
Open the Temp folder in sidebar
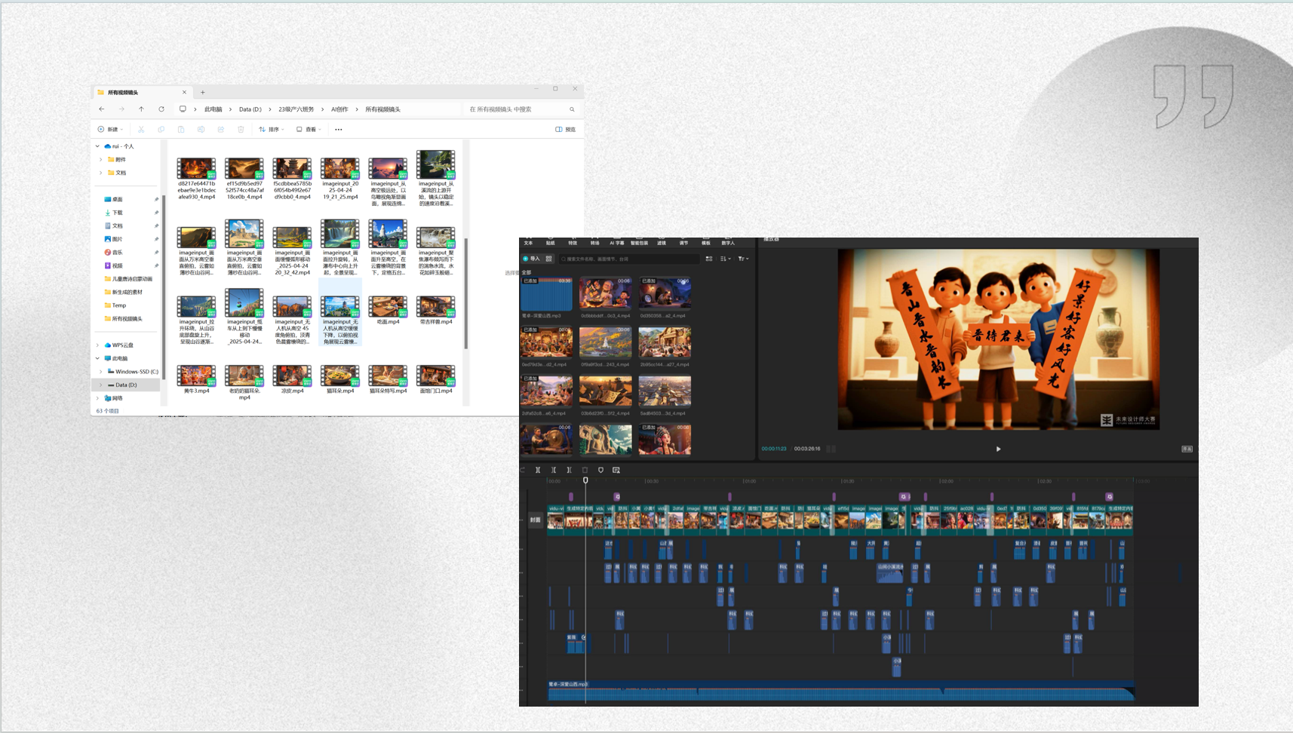(115, 305)
